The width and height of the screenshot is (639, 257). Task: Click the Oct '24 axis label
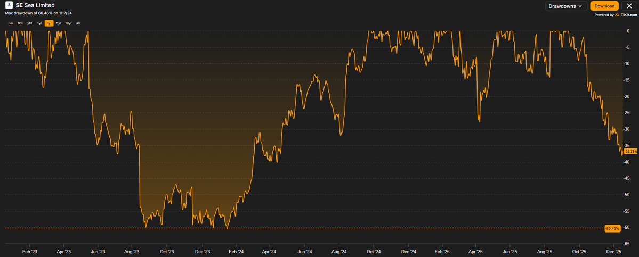click(374, 253)
